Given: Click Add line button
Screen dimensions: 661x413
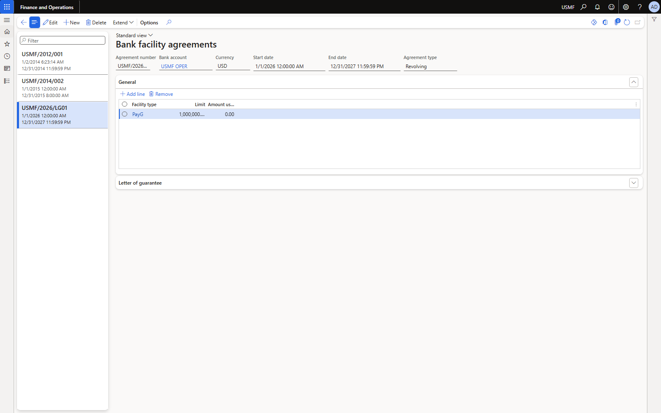Looking at the screenshot, I should [x=133, y=94].
